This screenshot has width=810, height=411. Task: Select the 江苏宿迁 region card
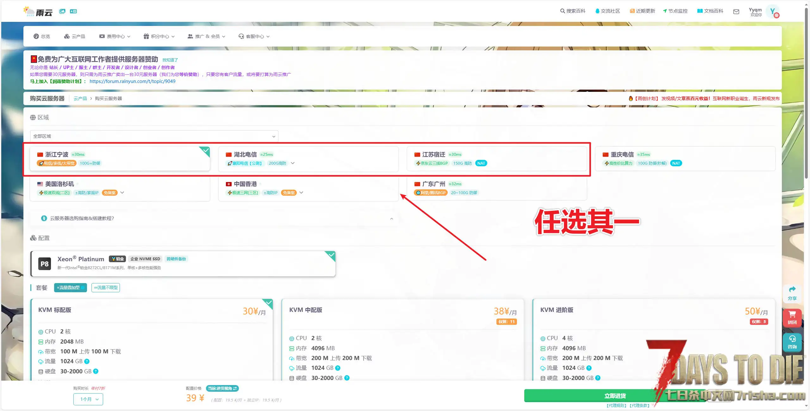coord(497,159)
